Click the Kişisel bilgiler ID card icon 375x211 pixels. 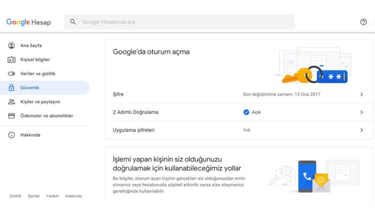coord(12,59)
